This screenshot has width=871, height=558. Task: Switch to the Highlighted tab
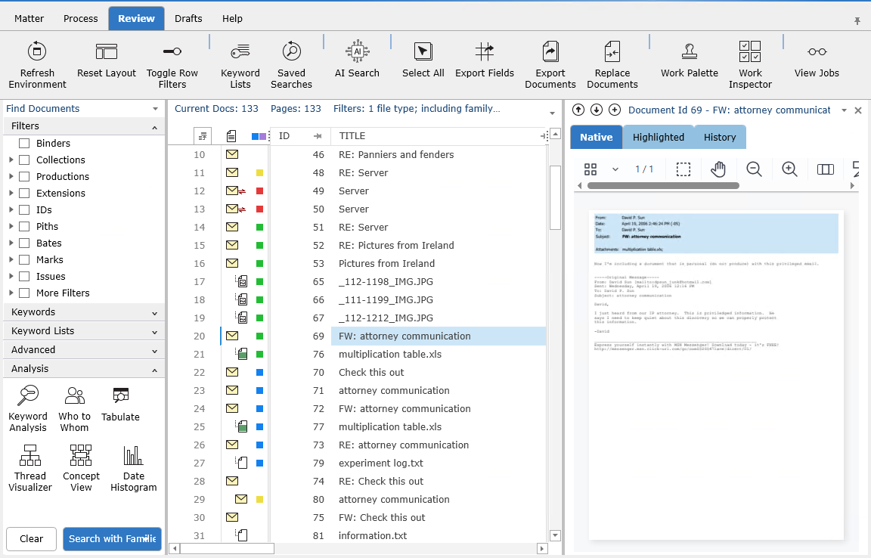[659, 138]
